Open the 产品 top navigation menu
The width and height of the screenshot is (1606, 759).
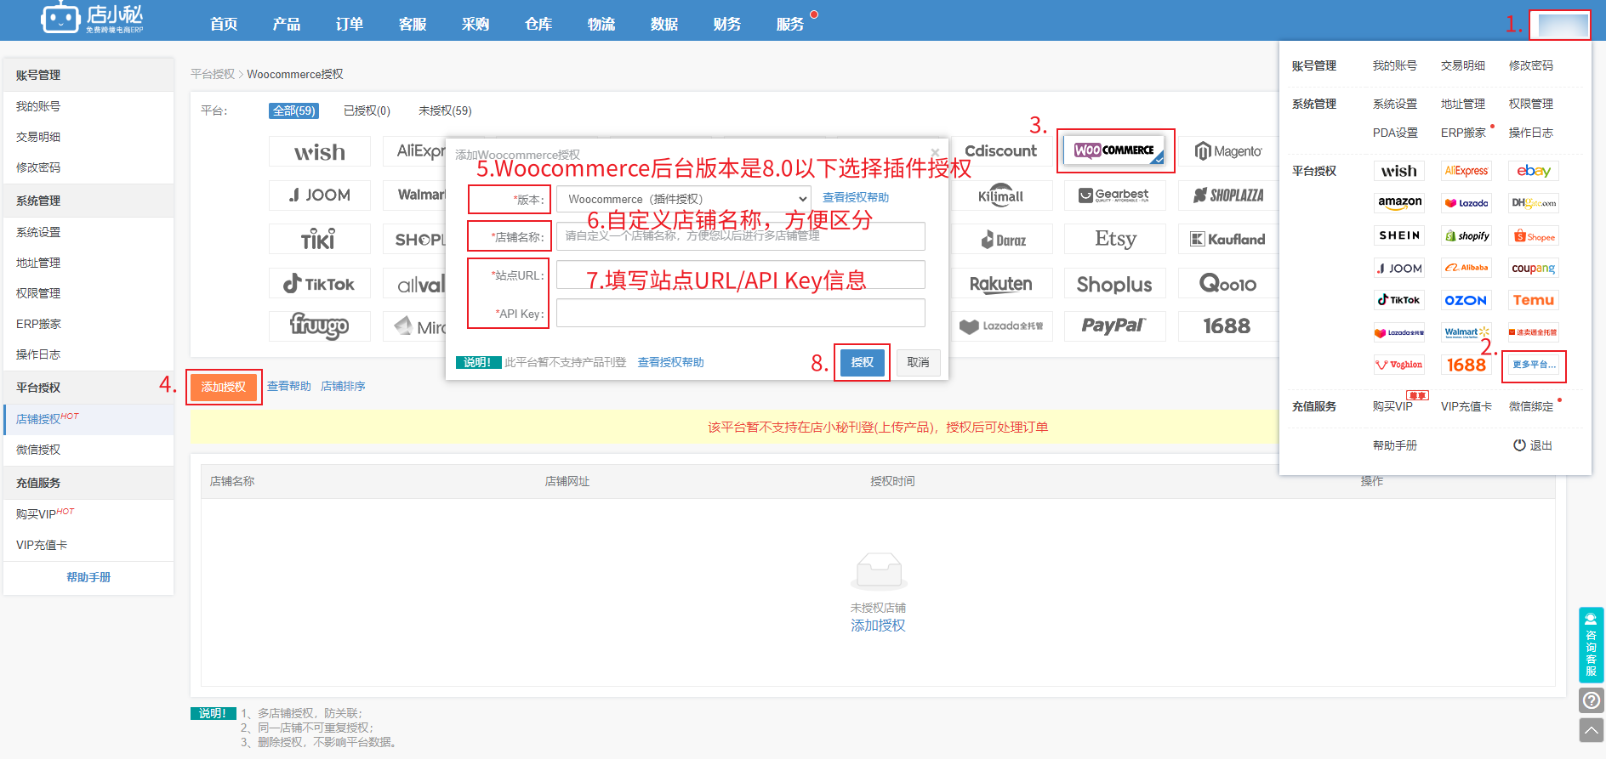(287, 24)
